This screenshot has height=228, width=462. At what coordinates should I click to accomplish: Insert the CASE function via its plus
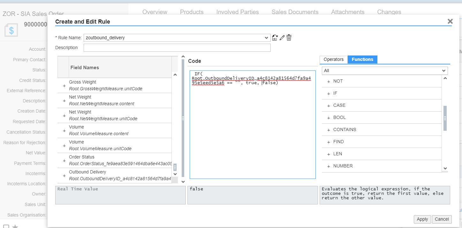(x=329, y=106)
